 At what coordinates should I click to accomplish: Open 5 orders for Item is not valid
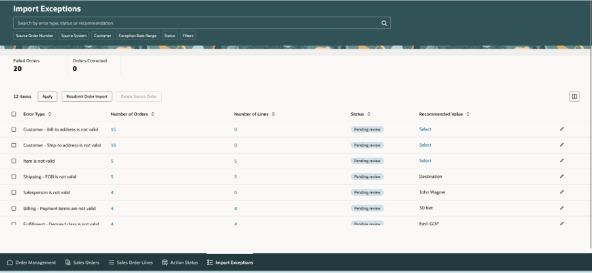click(x=112, y=161)
